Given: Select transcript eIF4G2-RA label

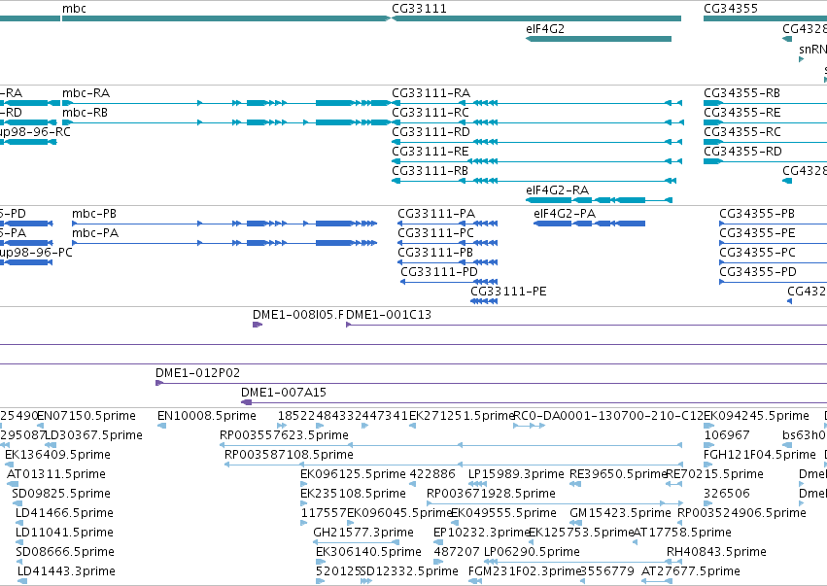Looking at the screenshot, I should click(558, 190).
